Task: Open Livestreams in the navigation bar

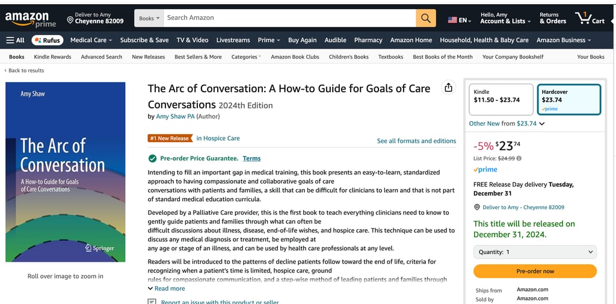Action: click(233, 40)
